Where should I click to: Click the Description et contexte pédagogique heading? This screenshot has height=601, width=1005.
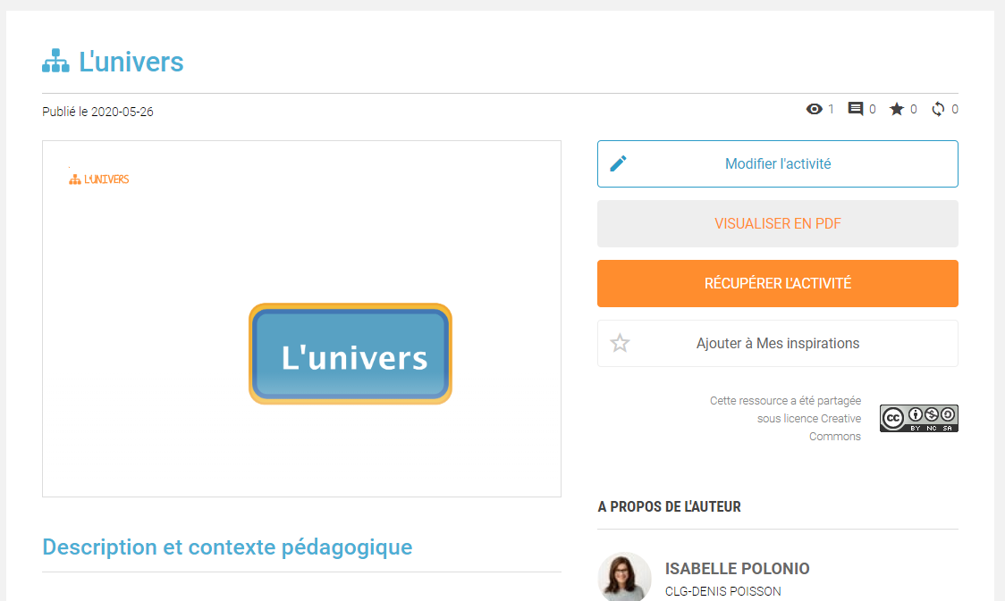click(x=227, y=547)
